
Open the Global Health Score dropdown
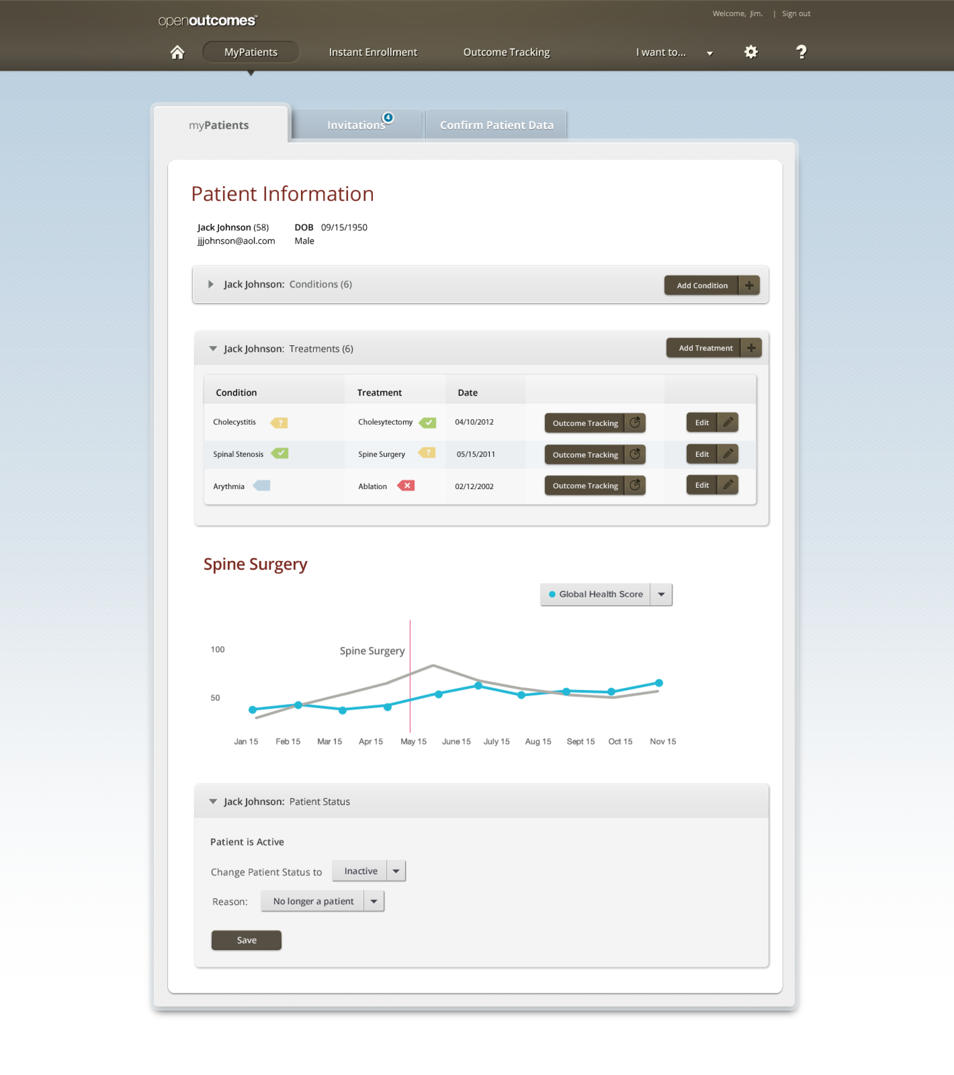(x=661, y=594)
